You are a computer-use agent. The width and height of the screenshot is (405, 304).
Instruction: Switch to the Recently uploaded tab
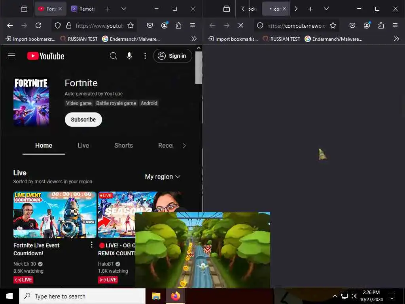166,146
